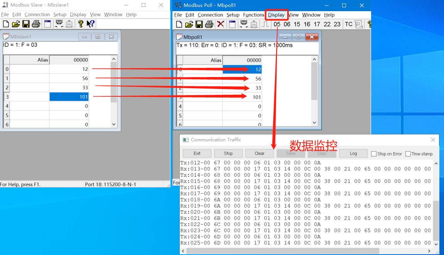Click the question mark About icon in Modbus Slave
444x255 pixels.
[x=81, y=24]
